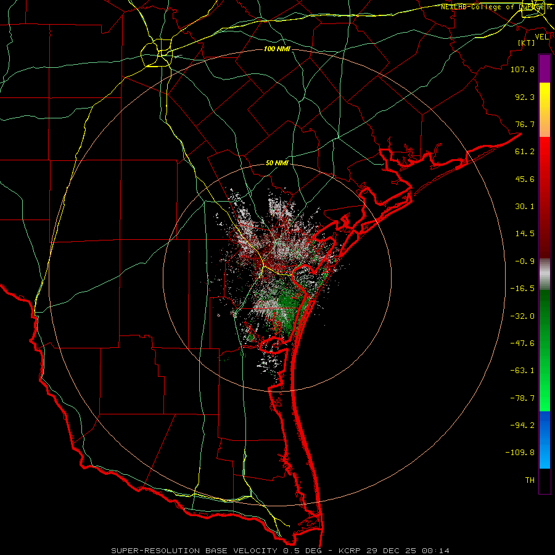The image size is (555, 555).
Task: Click the 14.5 velocity legend value
Action: (525, 234)
